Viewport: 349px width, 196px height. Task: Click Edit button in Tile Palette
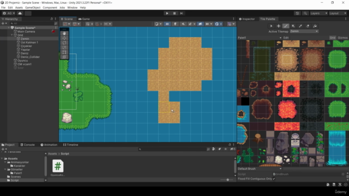pyautogui.click(x=286, y=38)
